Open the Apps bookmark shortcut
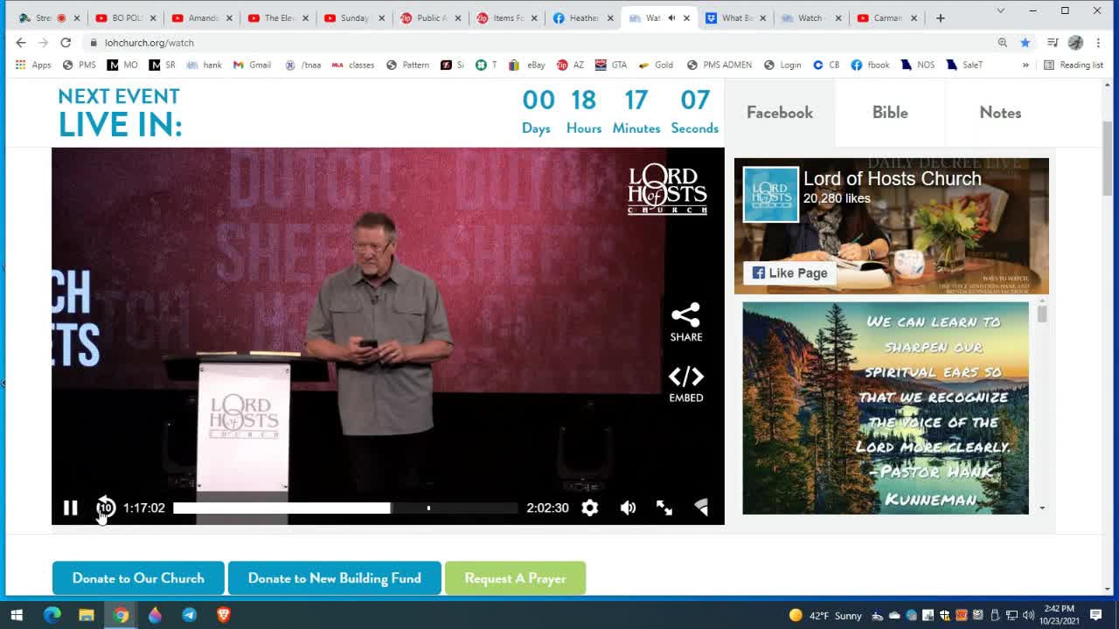 33,65
